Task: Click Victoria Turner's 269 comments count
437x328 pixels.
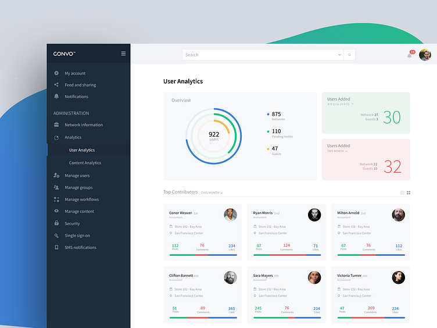Action: point(371,308)
